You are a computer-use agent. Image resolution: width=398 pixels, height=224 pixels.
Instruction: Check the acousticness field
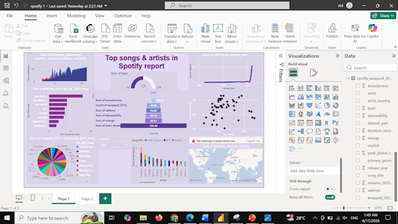coord(358,86)
